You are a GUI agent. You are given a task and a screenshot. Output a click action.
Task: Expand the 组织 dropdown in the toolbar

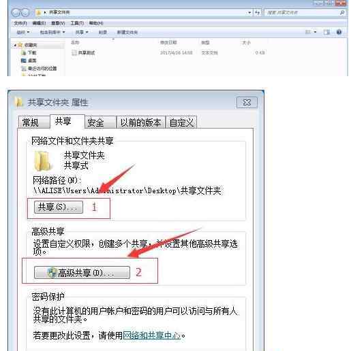23,32
